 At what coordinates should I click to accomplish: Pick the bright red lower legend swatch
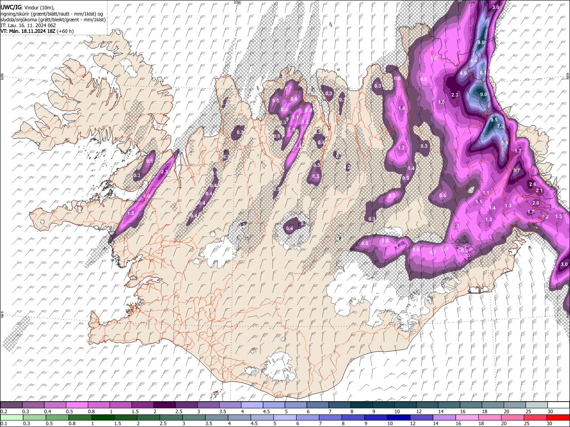[x=558, y=417]
